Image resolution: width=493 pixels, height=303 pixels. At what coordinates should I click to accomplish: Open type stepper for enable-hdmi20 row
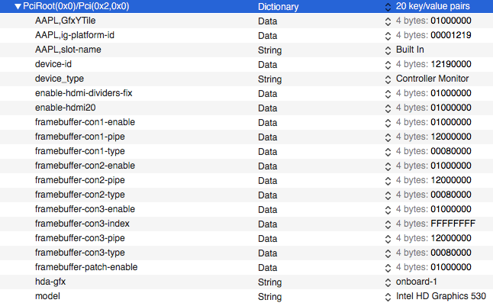click(x=388, y=108)
